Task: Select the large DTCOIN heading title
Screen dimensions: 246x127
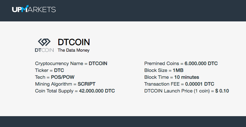Action: point(74,42)
